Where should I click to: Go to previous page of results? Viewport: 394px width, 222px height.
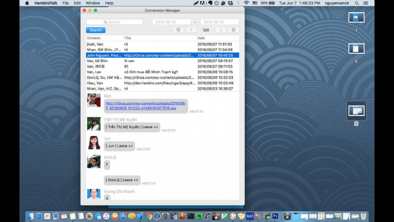(191, 30)
